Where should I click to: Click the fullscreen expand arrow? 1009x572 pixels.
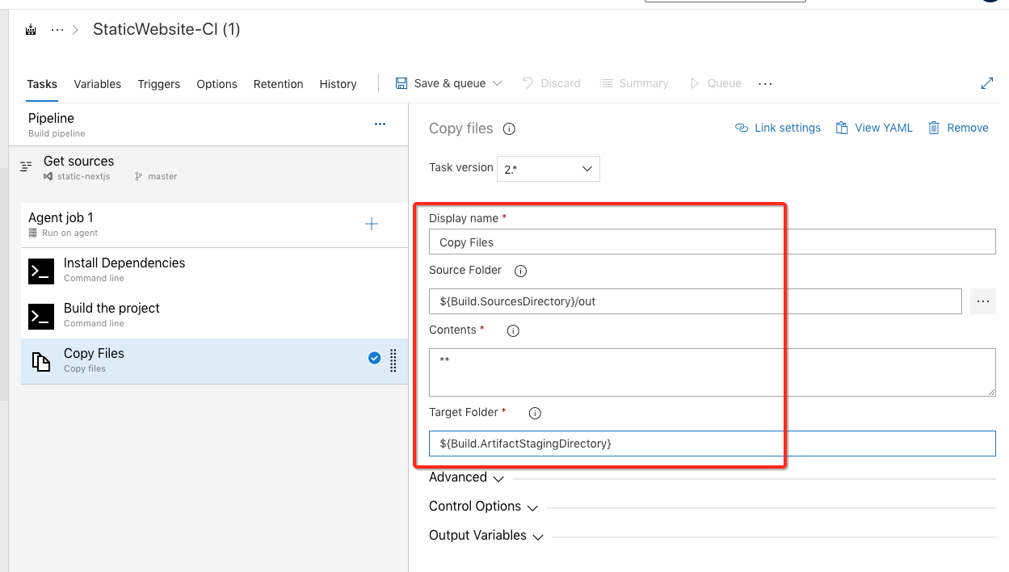click(x=987, y=82)
